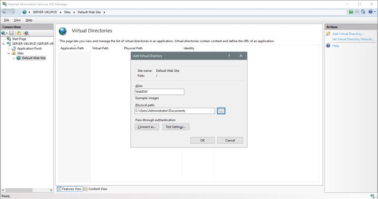Image resolution: width=378 pixels, height=199 pixels.
Task: Go forward with the navigation forward arrow
Action: [x=13, y=12]
